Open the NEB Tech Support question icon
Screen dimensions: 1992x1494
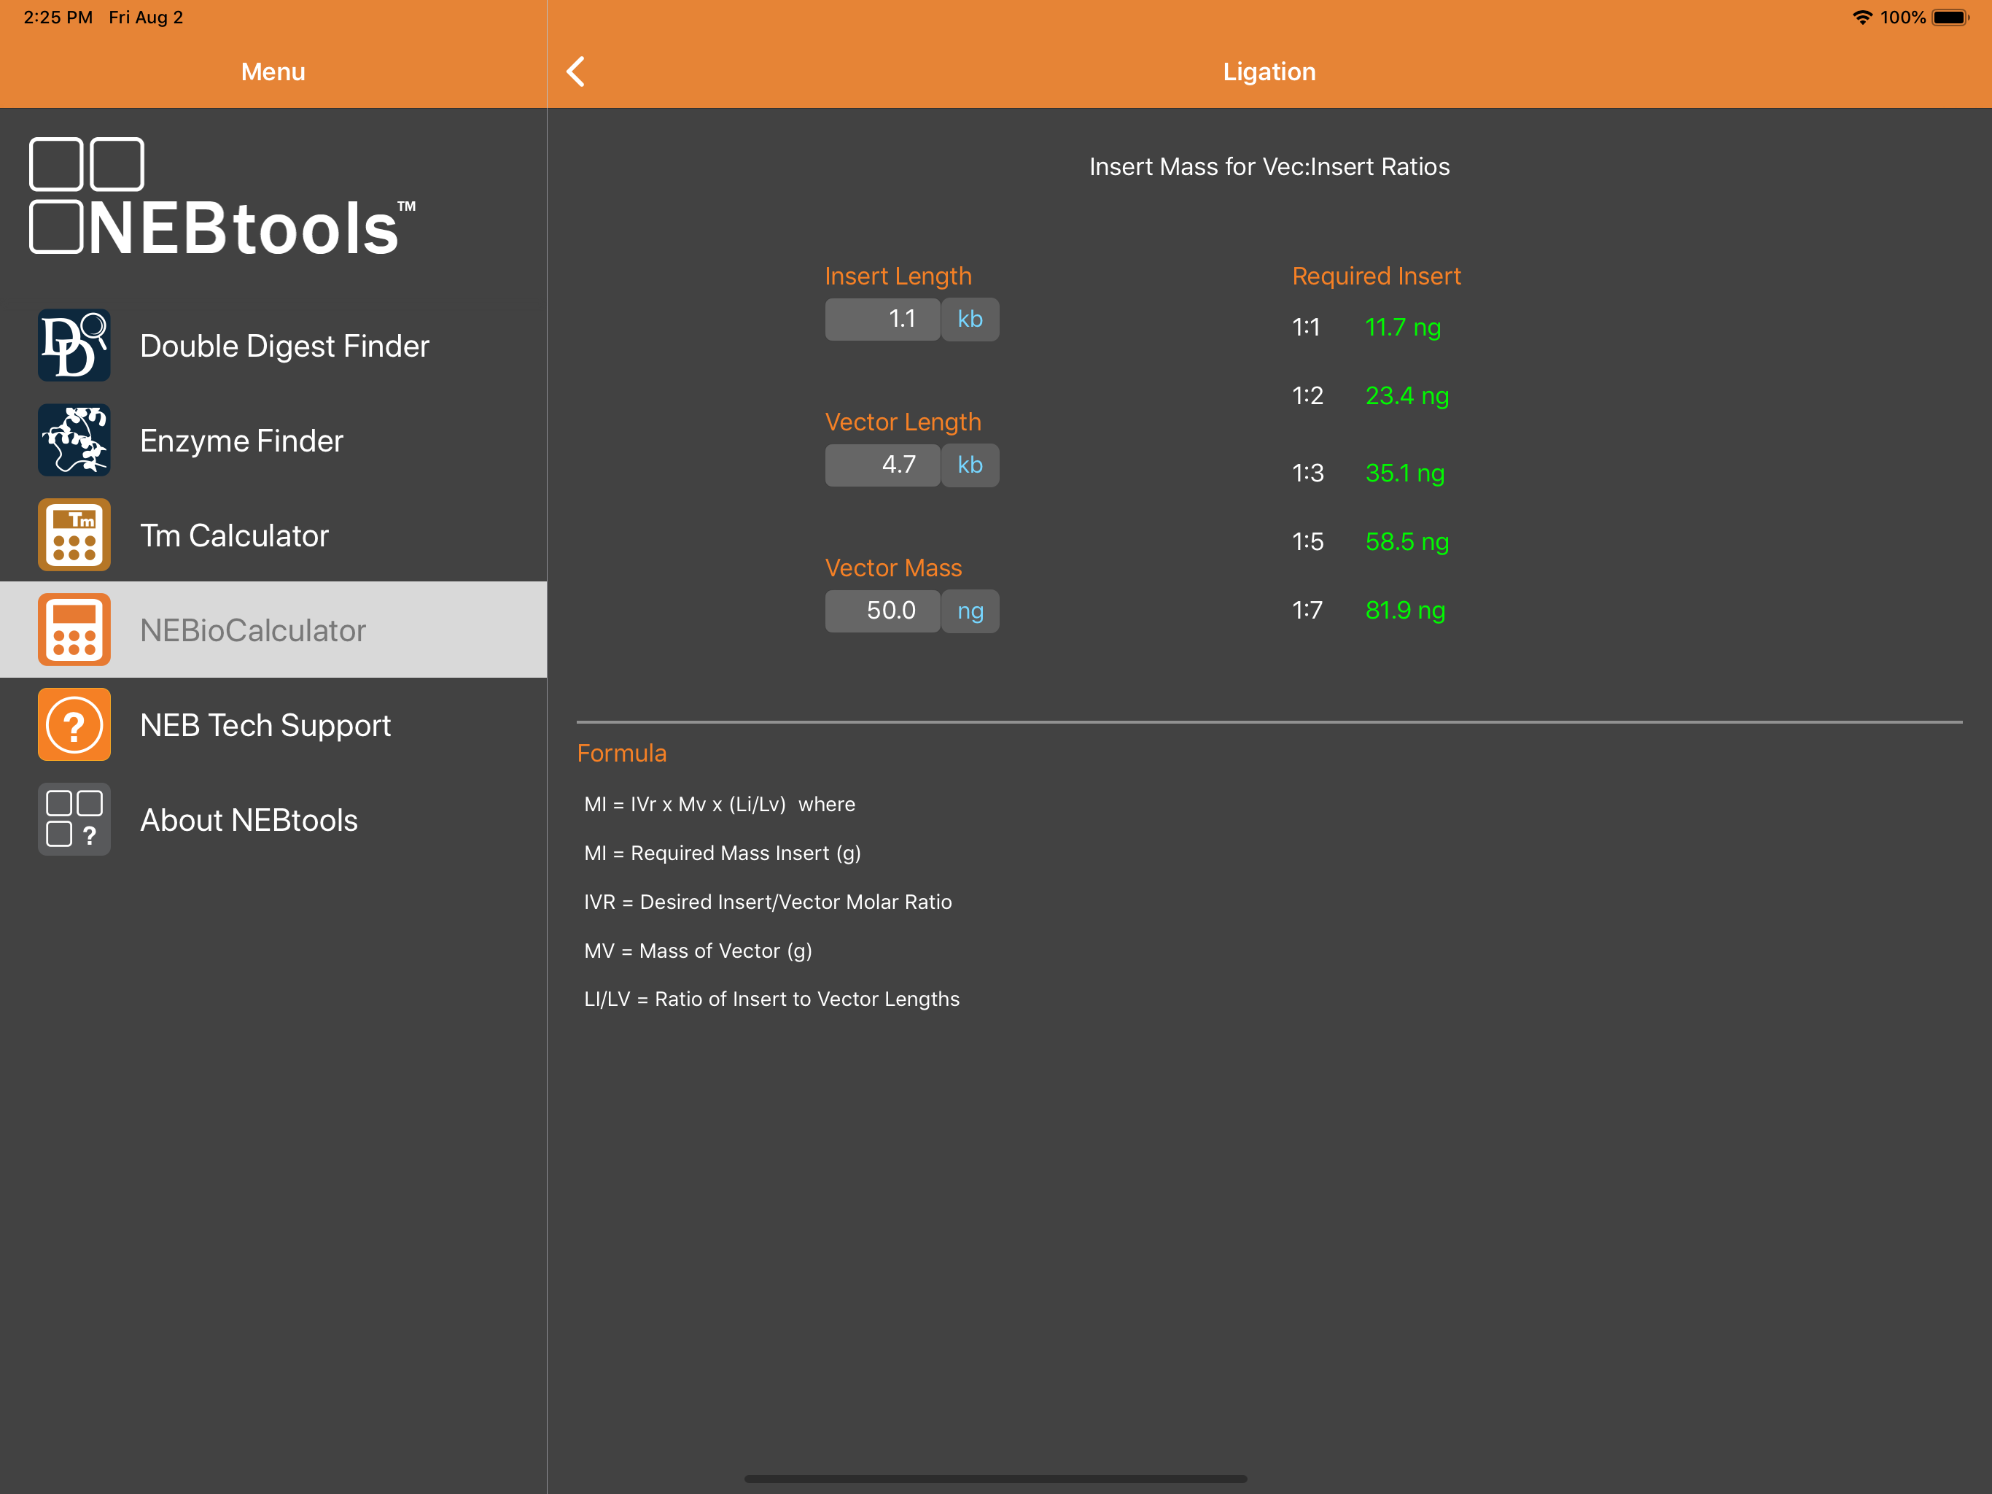pyautogui.click(x=74, y=724)
